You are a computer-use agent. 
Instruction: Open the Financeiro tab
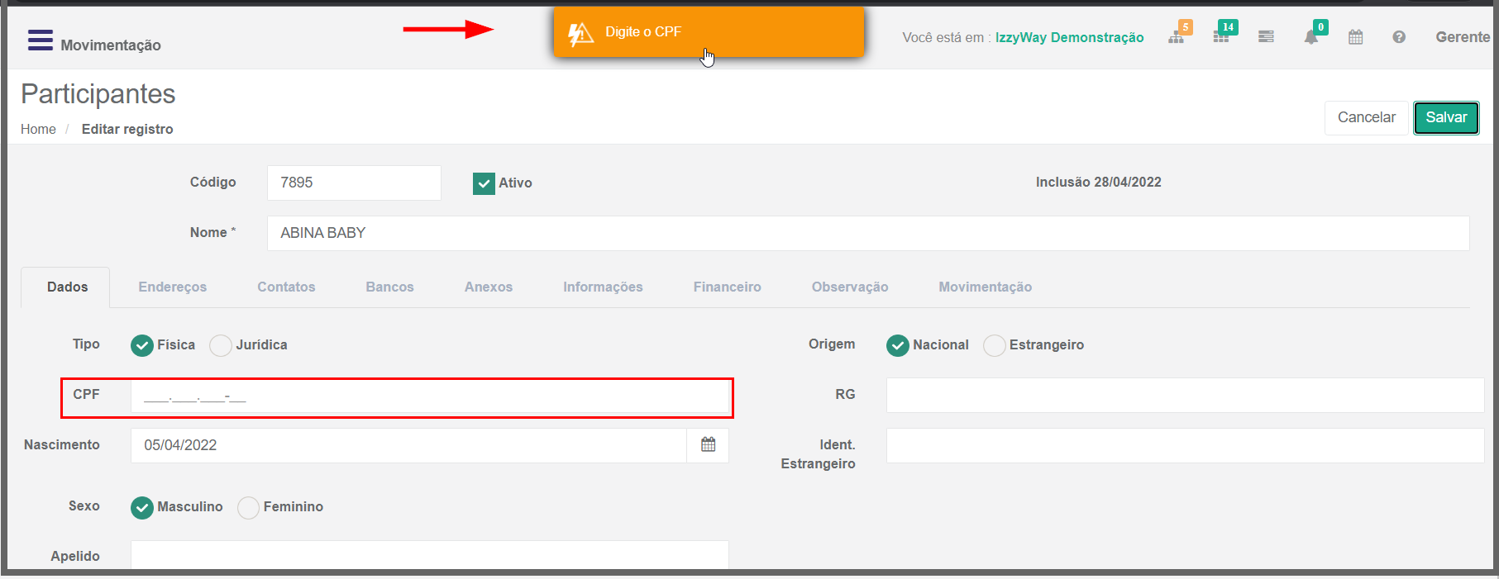pos(727,287)
